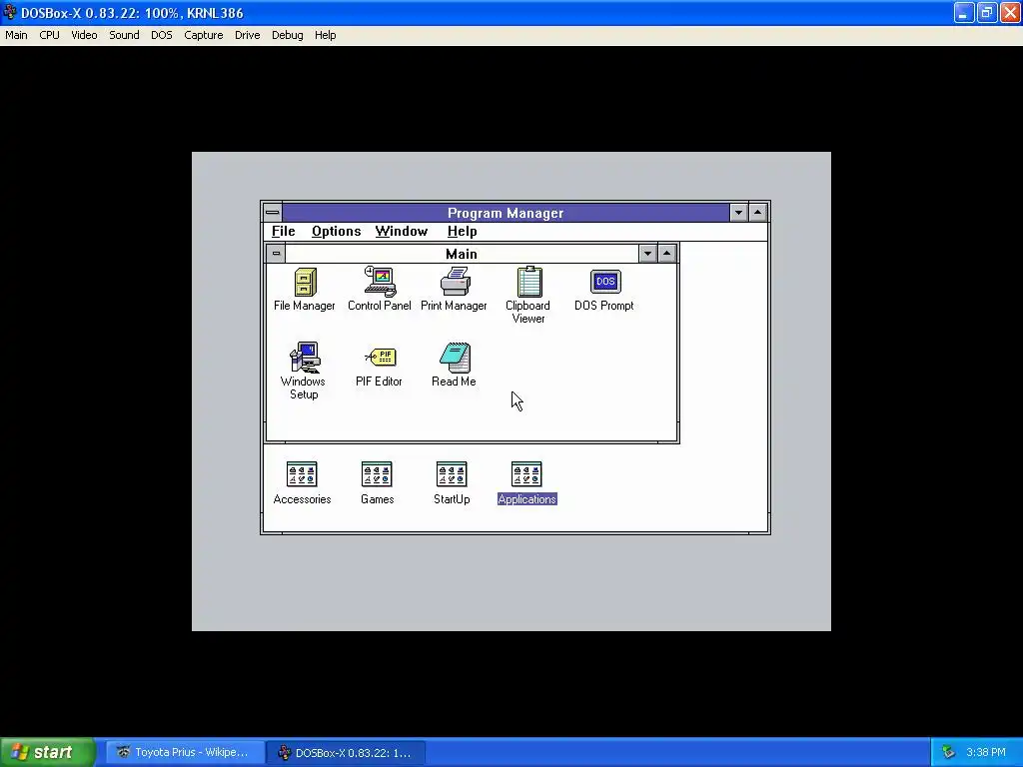Open the DOSBox-X DOS menu
This screenshot has height=767, width=1023.
click(x=162, y=35)
